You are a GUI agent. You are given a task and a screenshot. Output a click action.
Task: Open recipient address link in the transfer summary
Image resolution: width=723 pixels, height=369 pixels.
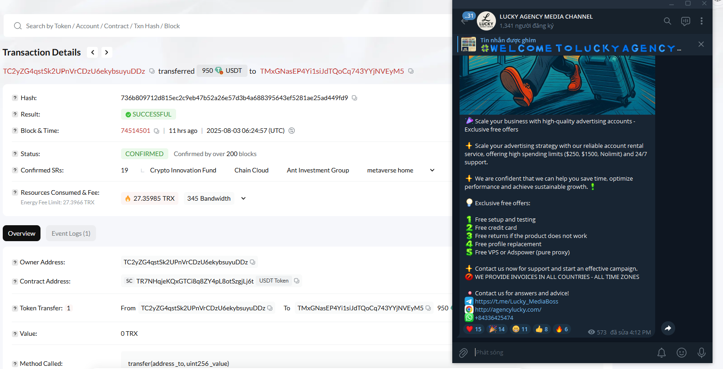tap(332, 71)
